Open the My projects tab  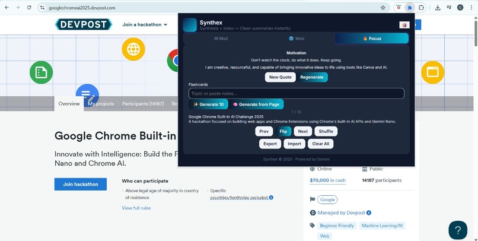click(x=101, y=104)
